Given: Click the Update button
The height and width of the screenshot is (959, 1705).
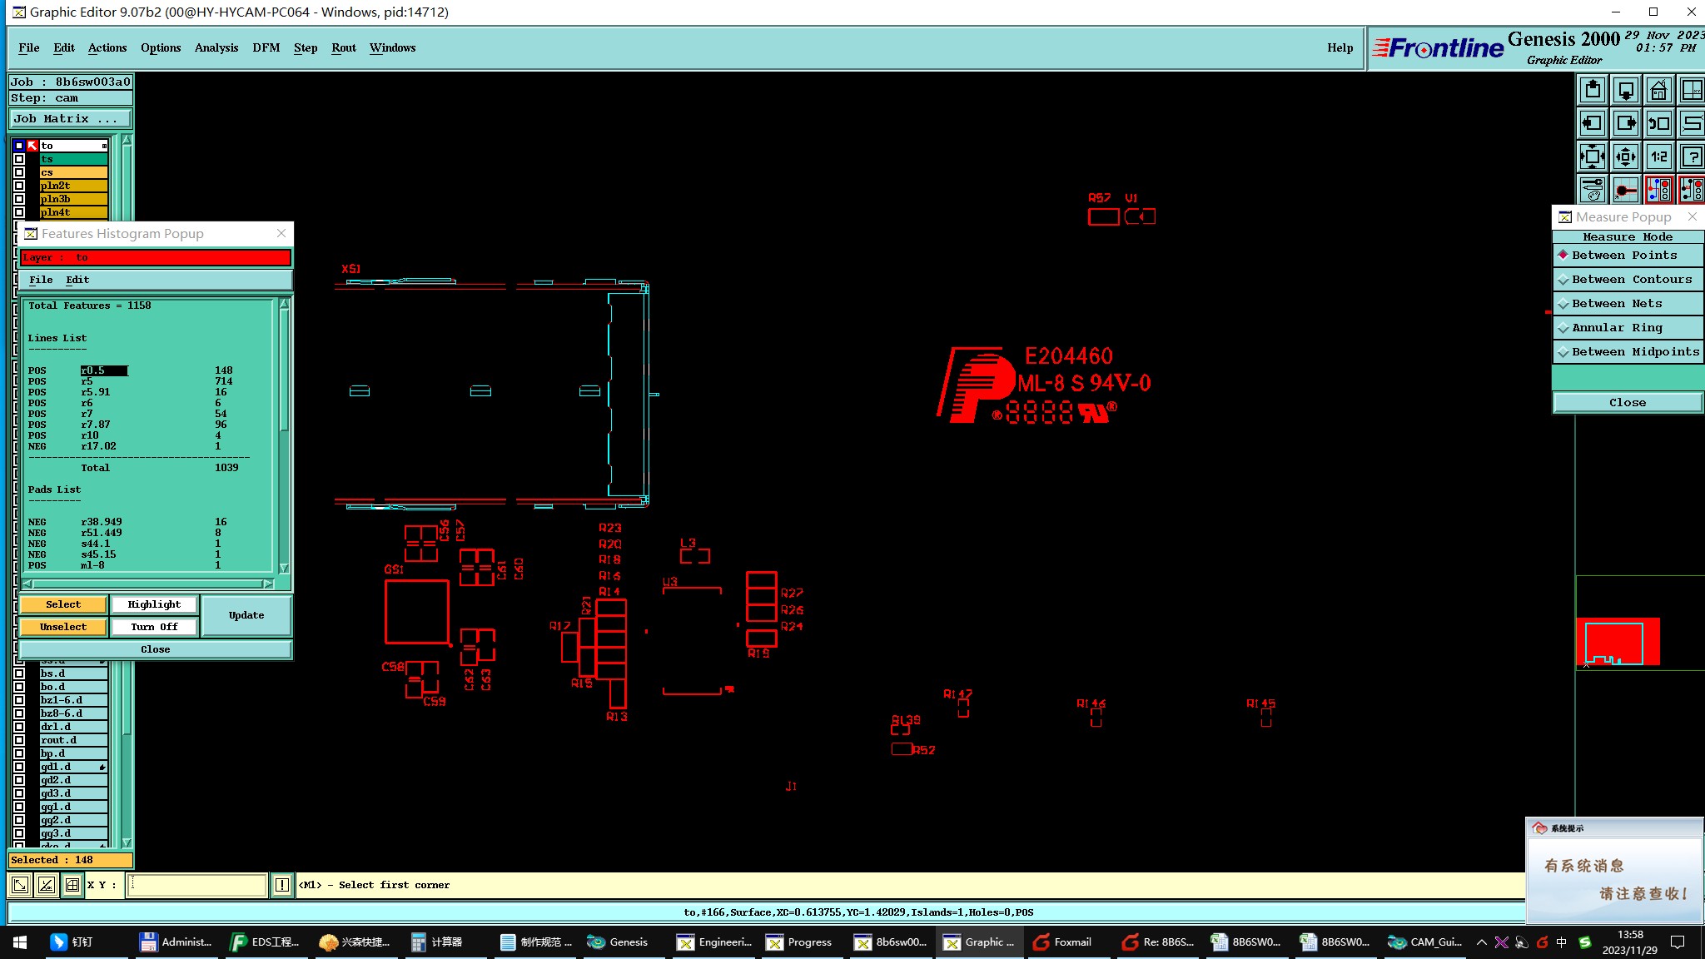Looking at the screenshot, I should pos(246,615).
